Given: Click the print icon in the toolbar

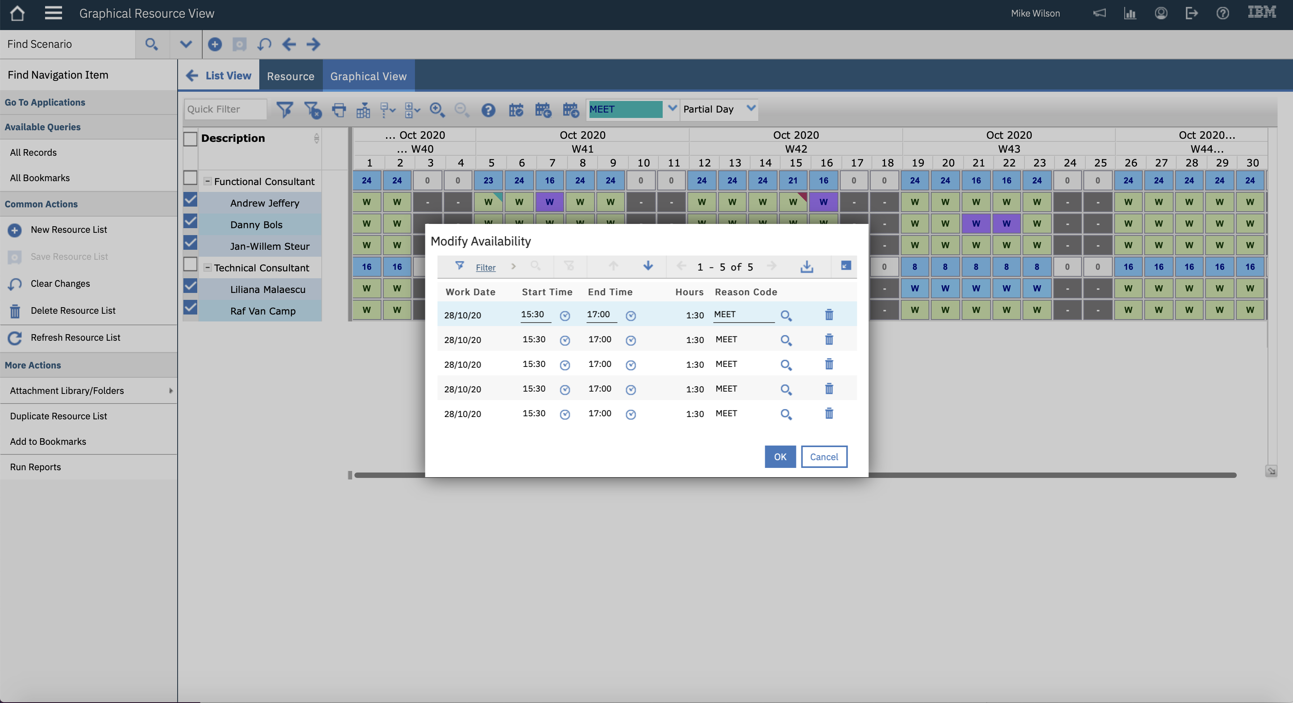Looking at the screenshot, I should (339, 109).
